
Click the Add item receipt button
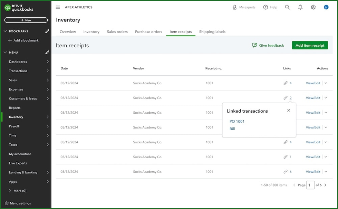tap(310, 45)
